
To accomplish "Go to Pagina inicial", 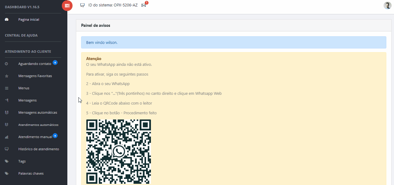I will tap(29, 20).
